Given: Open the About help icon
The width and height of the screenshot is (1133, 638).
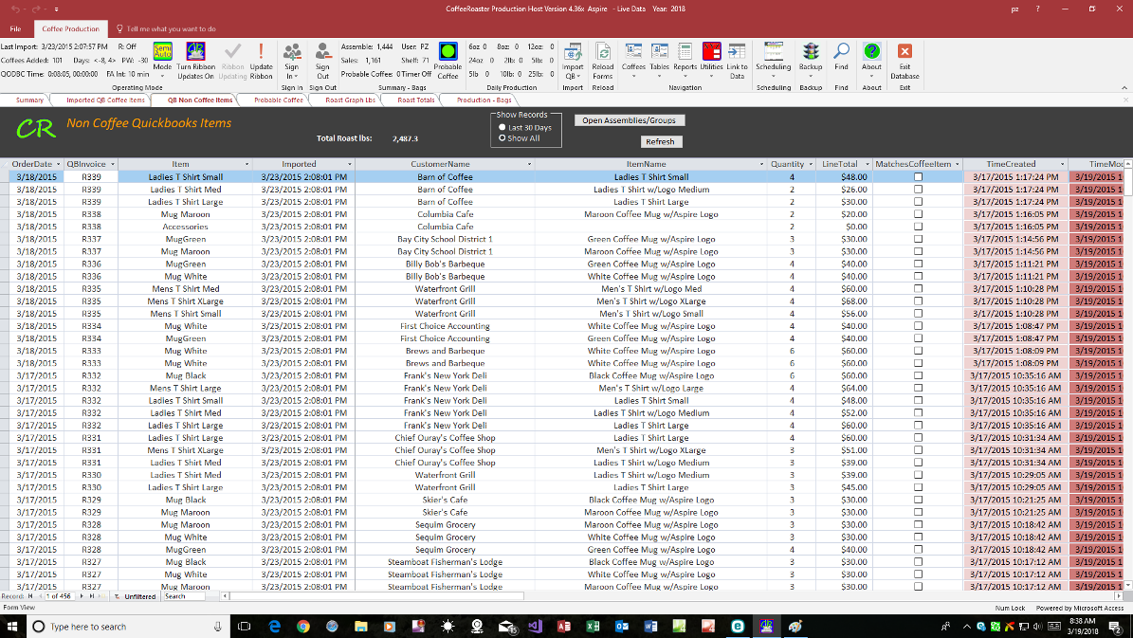Looking at the screenshot, I should (x=872, y=52).
